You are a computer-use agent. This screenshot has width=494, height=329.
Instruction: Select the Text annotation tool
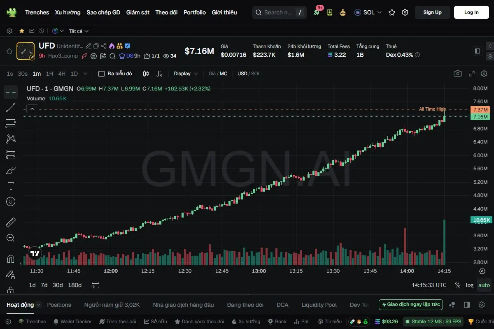(x=11, y=186)
